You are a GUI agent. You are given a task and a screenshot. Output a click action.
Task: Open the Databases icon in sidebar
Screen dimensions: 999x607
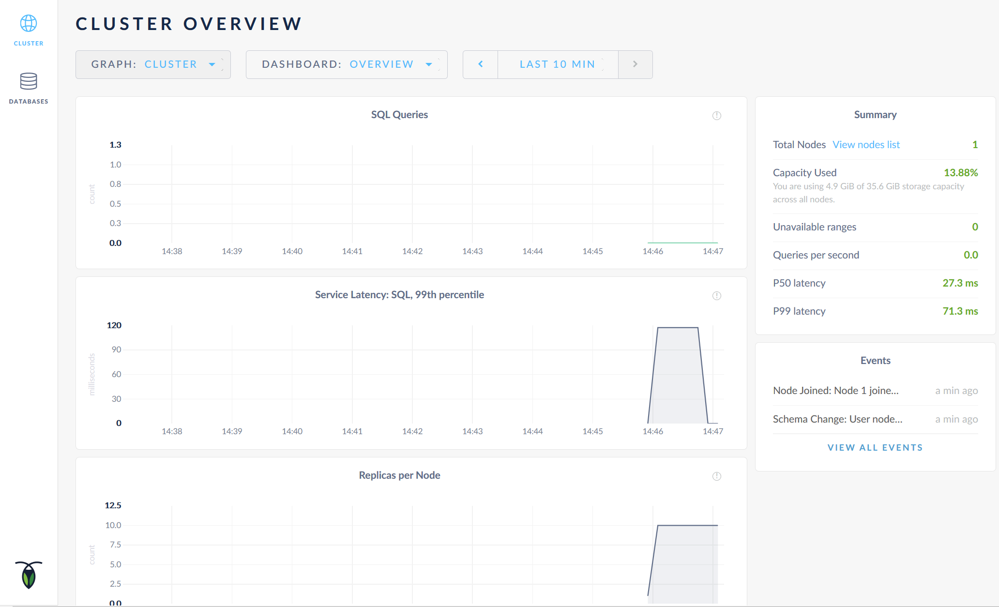29,81
